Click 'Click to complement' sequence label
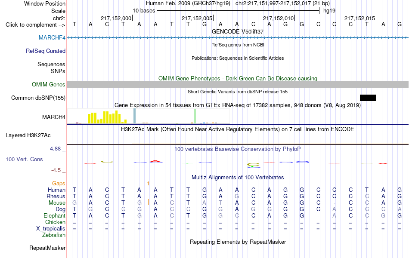Image resolution: width=409 pixels, height=258 pixels. 35,25
